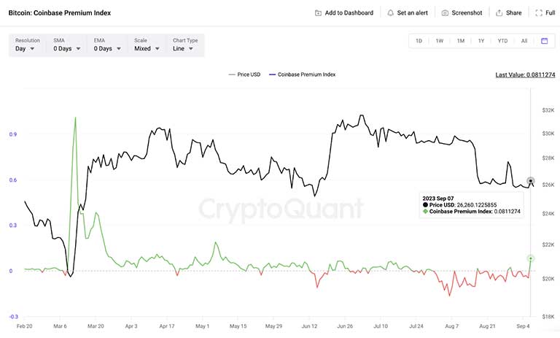Viewport: 560px width, 338px height.
Task: Expand the EMA 0 Days dropdown
Action: [x=107, y=45]
